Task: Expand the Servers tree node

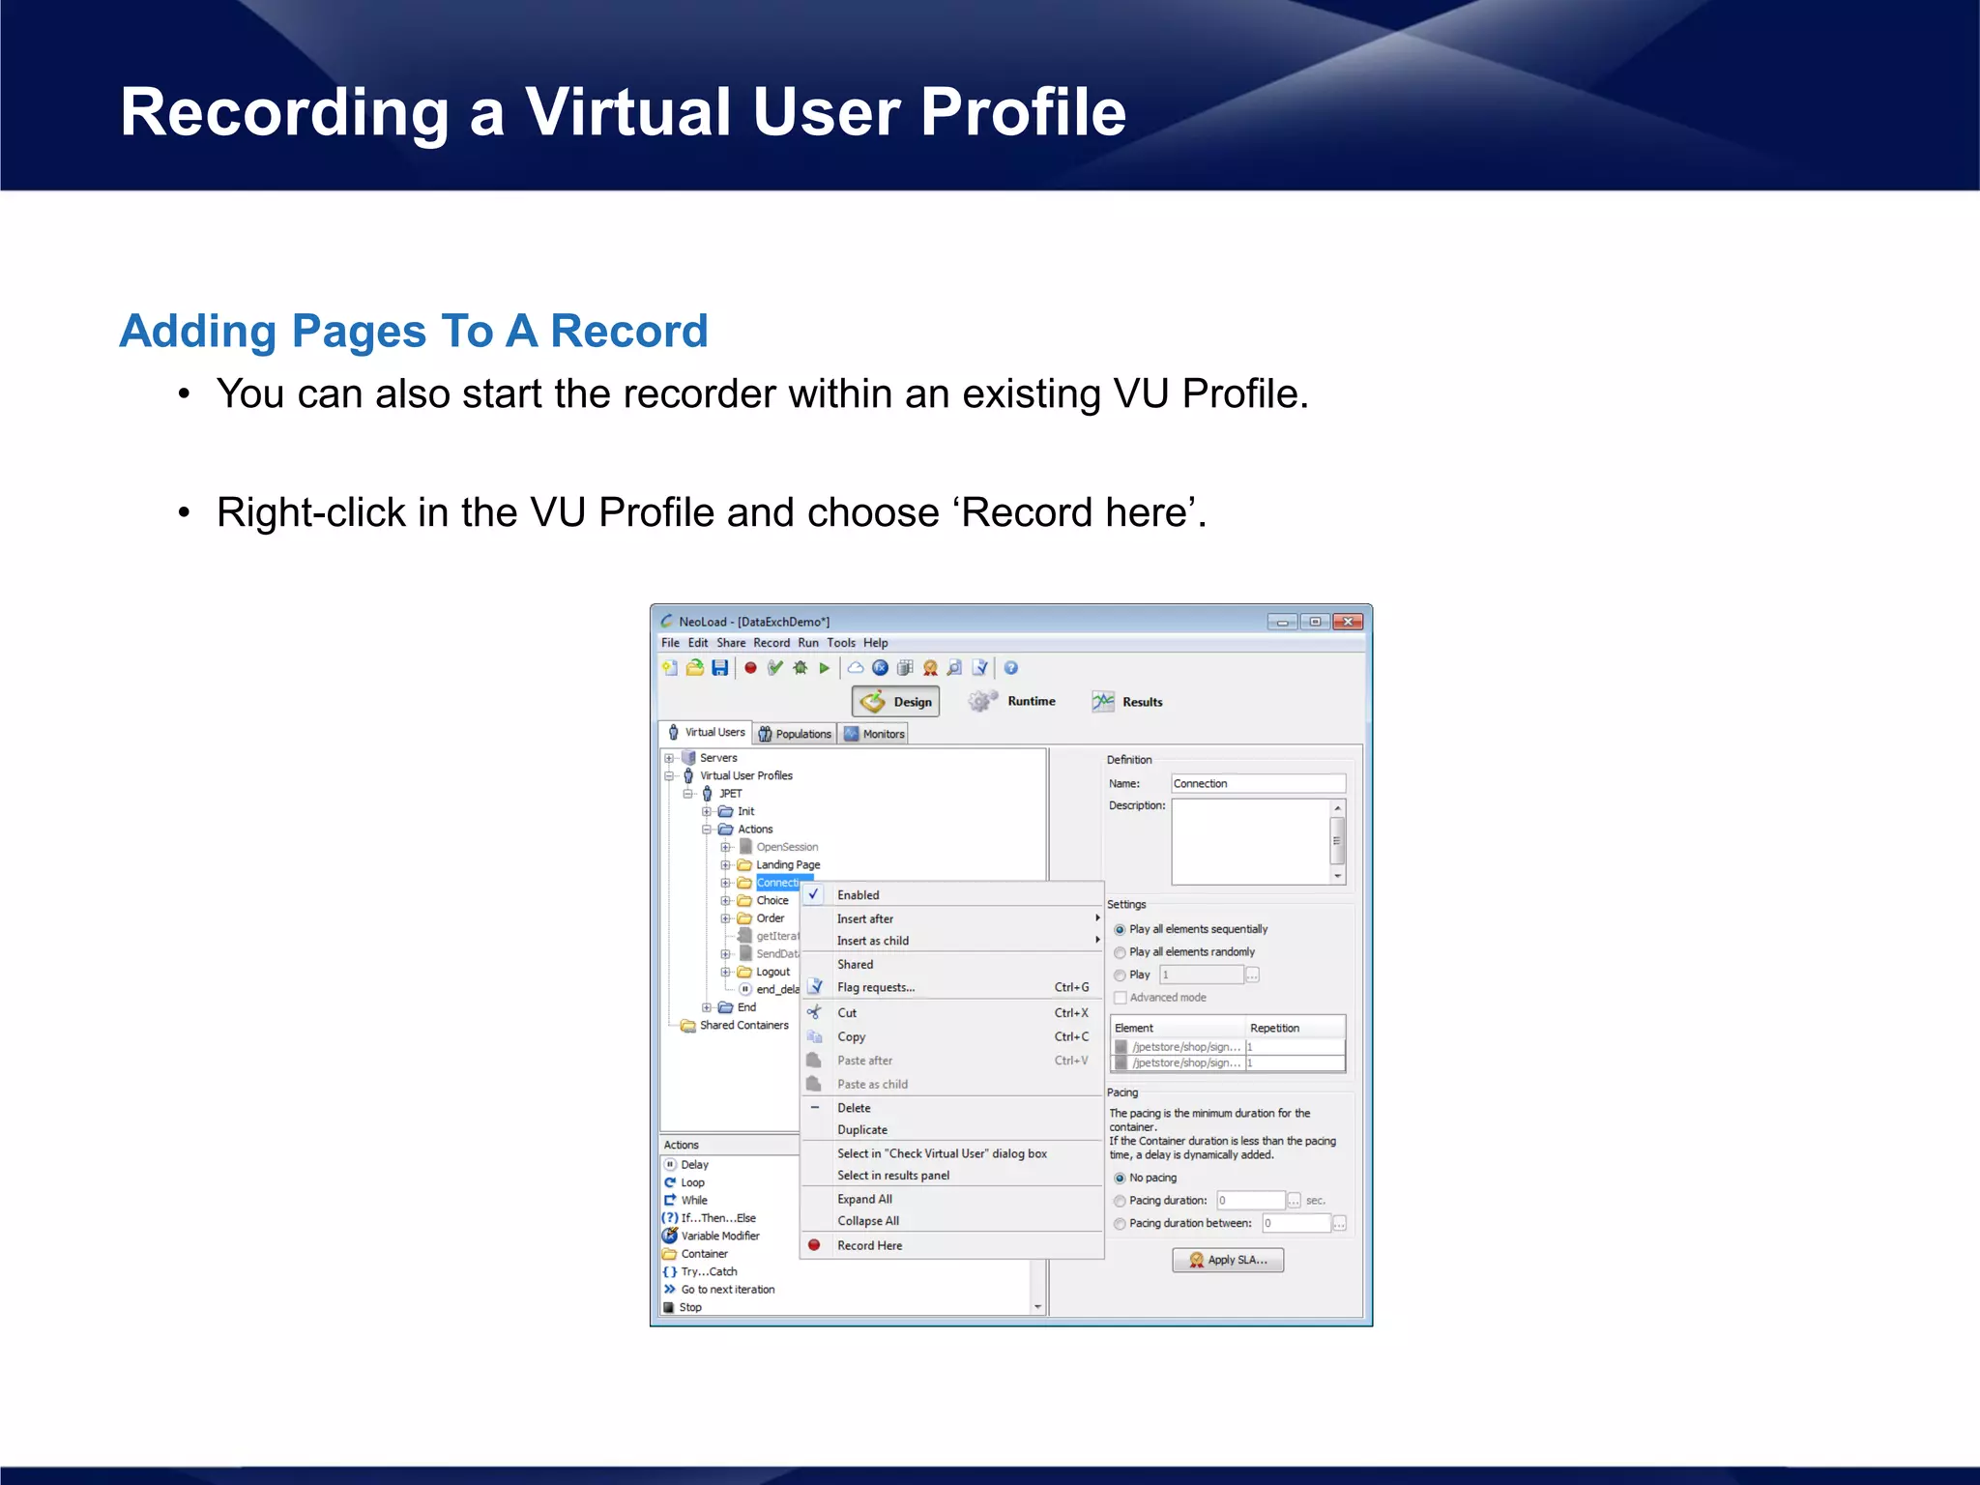Action: pyautogui.click(x=669, y=758)
